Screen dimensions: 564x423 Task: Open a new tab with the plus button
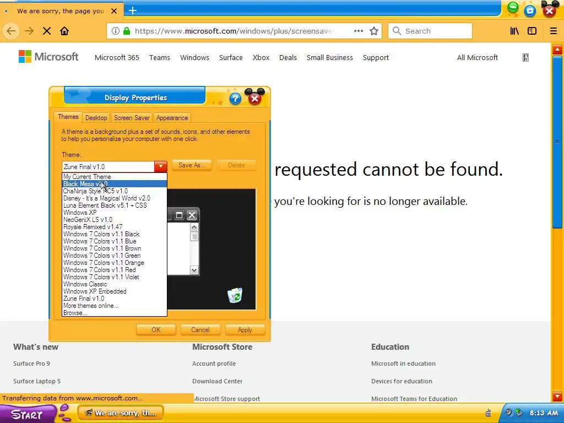click(133, 10)
